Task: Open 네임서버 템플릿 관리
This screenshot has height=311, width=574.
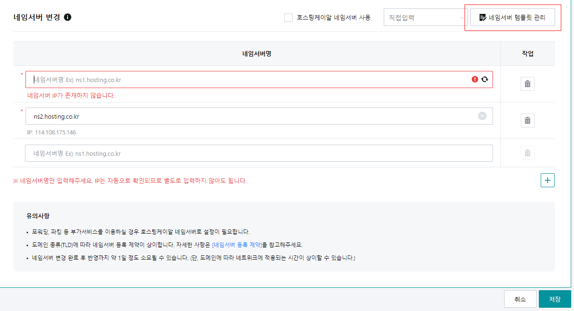Action: point(512,18)
